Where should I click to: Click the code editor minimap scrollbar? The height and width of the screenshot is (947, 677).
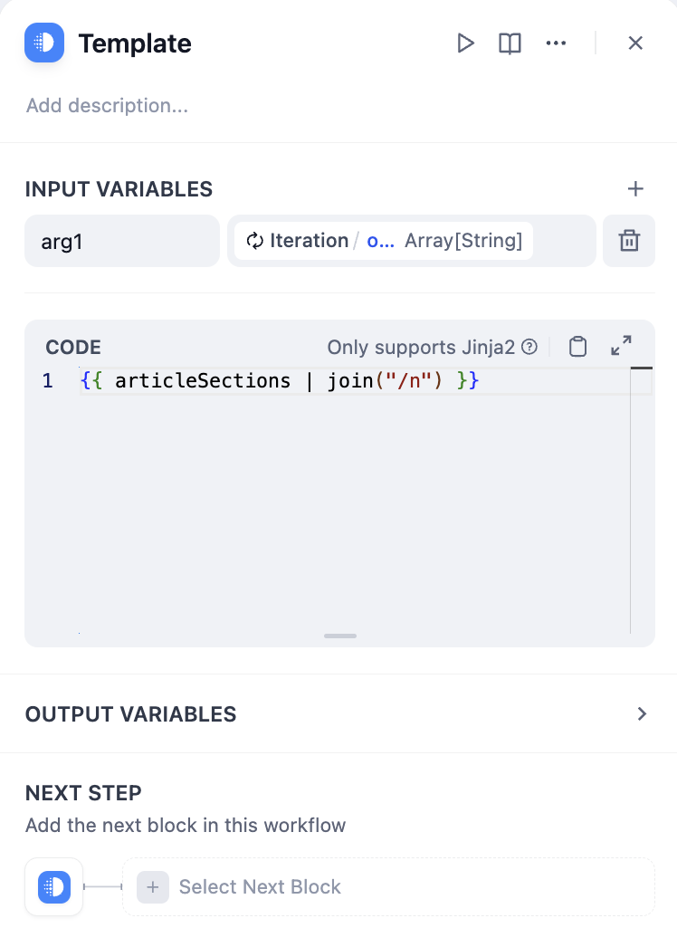641,380
